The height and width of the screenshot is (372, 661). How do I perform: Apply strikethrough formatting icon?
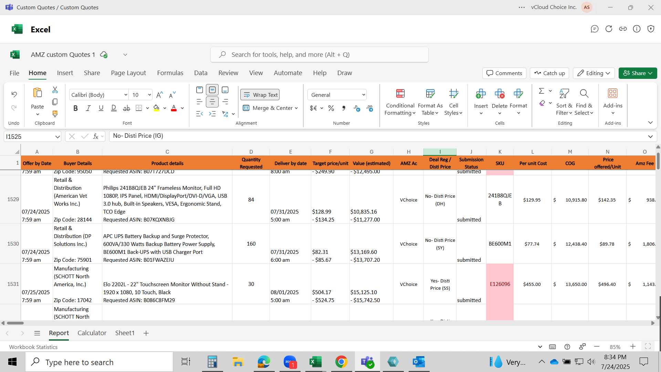tap(127, 108)
